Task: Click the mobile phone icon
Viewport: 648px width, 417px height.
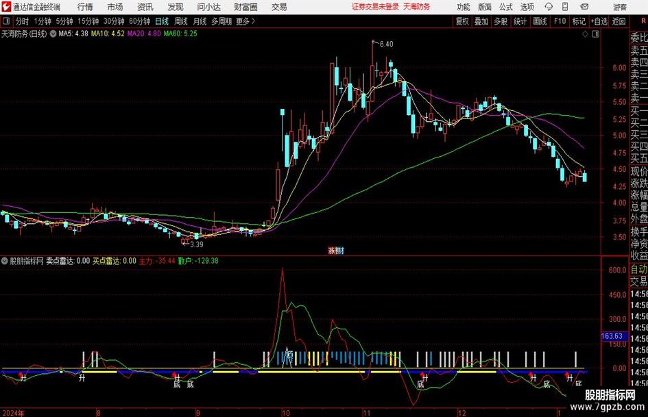Action: 565,7
